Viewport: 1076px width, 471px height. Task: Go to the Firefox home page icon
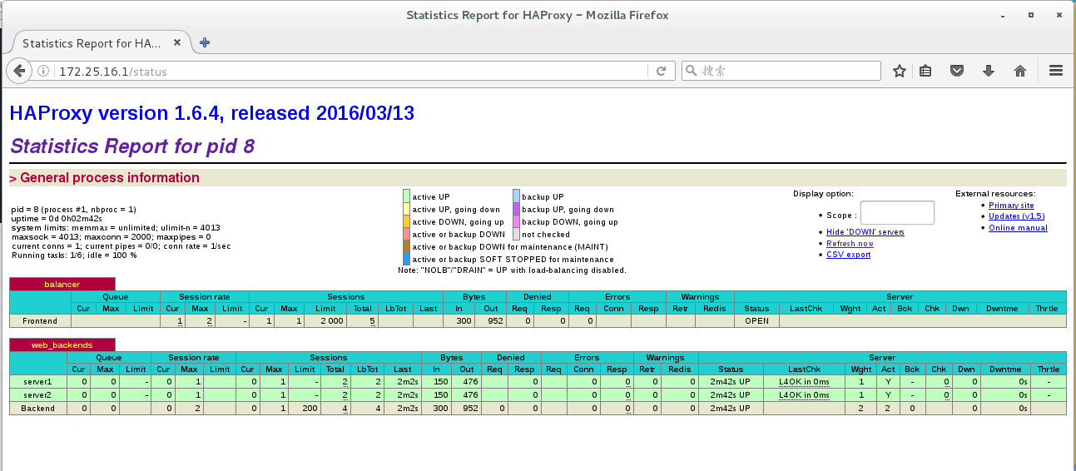tap(1019, 72)
